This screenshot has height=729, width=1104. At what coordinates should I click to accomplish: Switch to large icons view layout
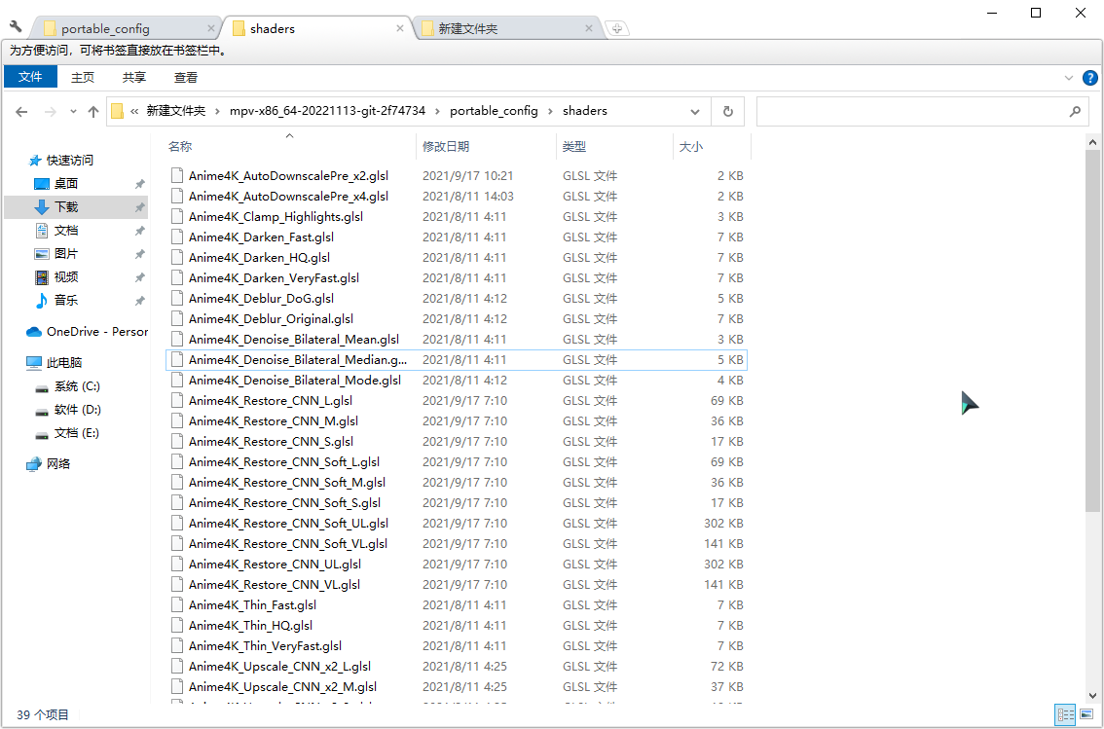tap(1087, 715)
